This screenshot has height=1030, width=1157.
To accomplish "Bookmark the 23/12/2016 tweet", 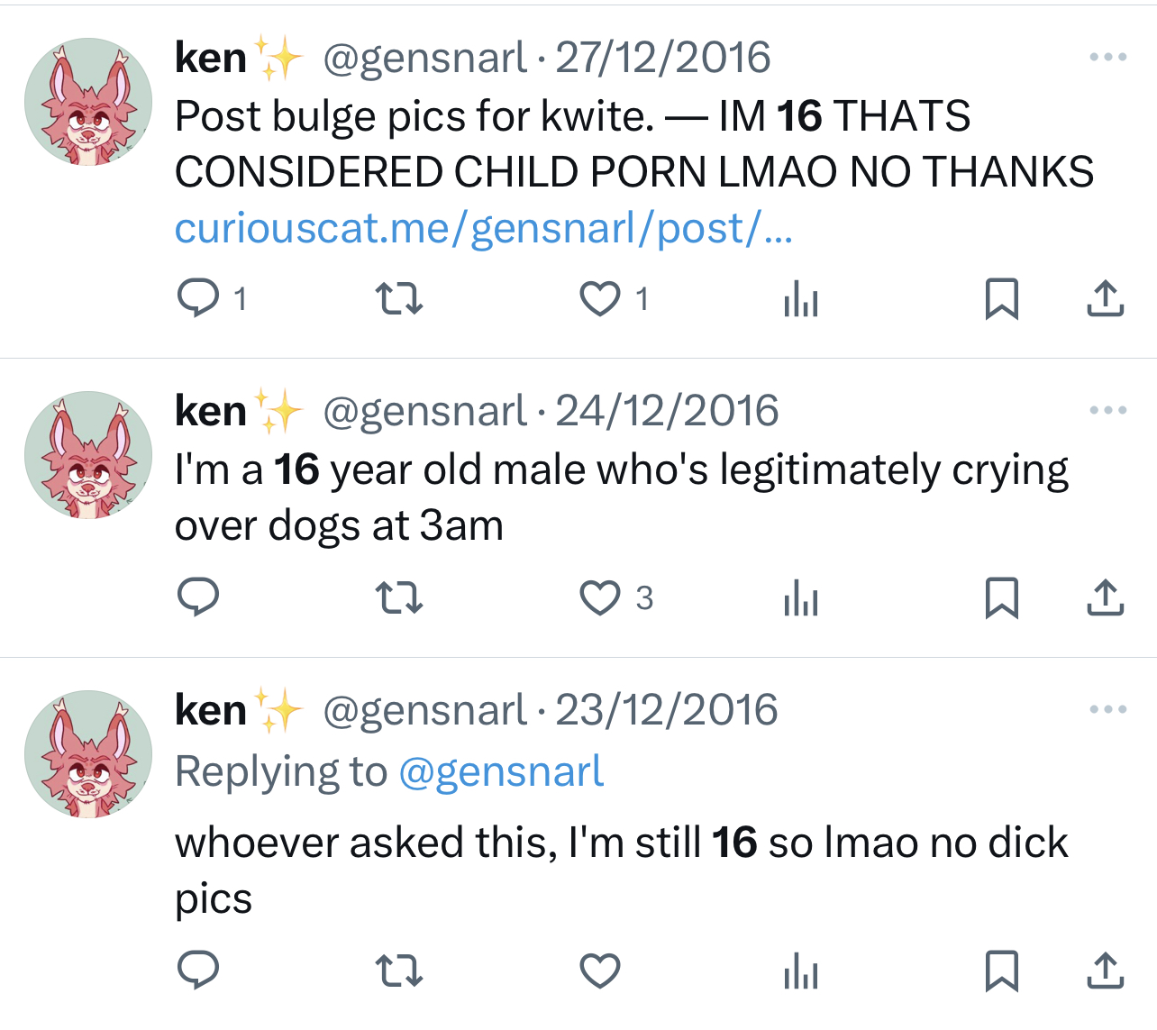I will click(x=1001, y=971).
